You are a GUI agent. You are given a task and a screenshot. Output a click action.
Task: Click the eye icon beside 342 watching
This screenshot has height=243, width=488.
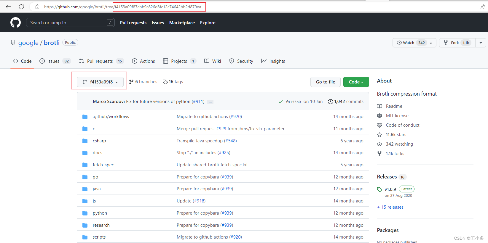click(379, 144)
